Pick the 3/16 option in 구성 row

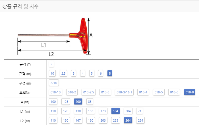54,83
